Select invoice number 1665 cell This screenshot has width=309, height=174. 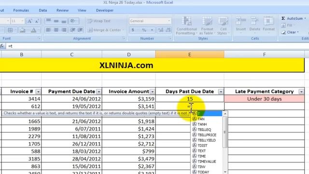click(x=21, y=121)
